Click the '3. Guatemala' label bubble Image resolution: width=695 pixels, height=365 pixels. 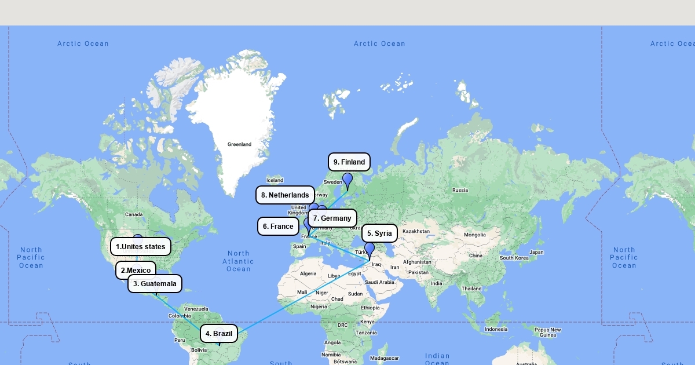[x=155, y=284]
